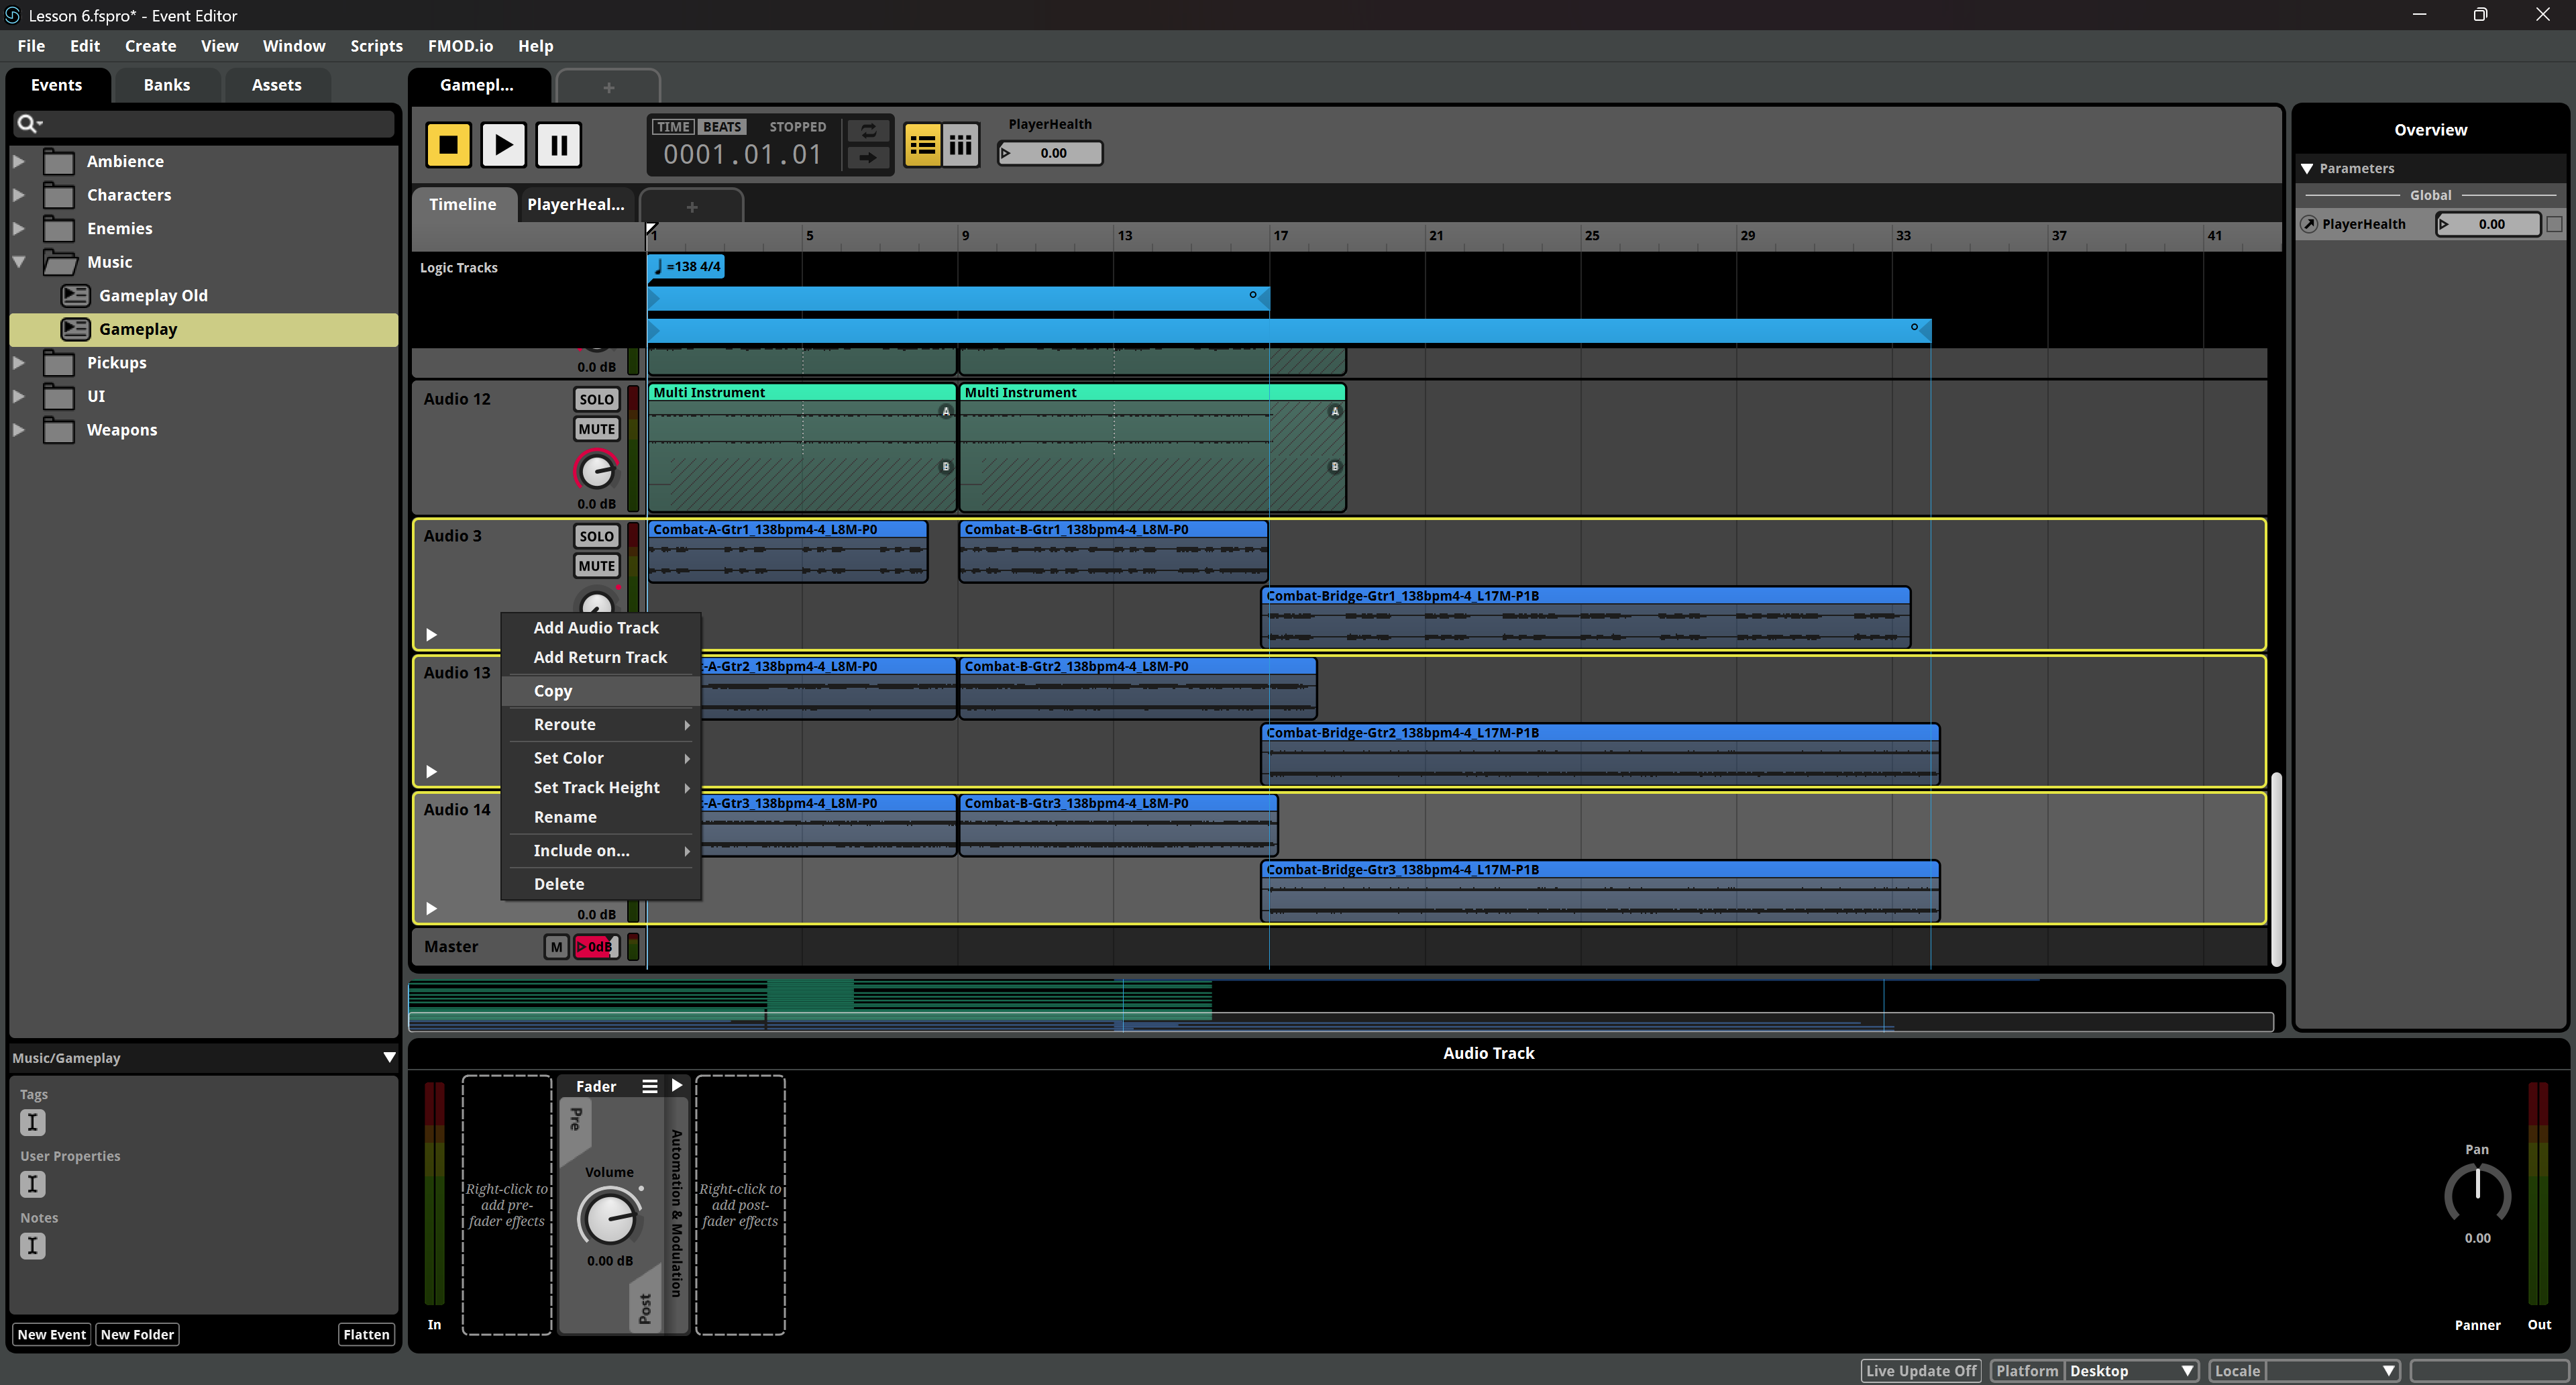
Task: Open the Reroute submenu
Action: 601,725
